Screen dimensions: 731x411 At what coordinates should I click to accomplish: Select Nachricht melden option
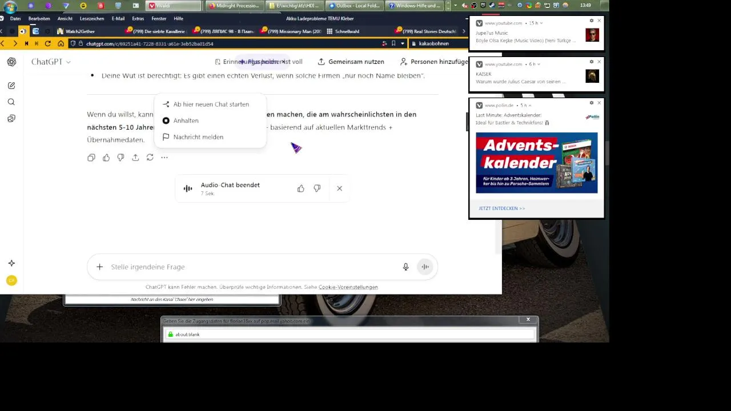(x=210, y=137)
